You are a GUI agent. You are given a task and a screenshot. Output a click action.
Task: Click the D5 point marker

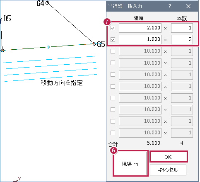1,19
